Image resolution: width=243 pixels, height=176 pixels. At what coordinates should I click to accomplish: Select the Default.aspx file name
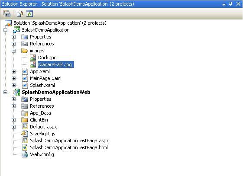pyautogui.click(x=44, y=127)
